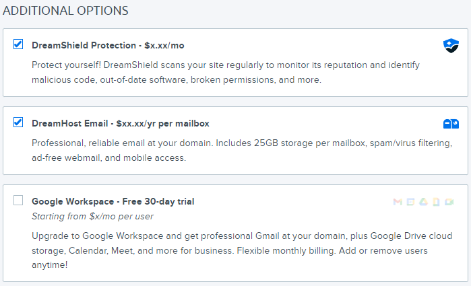Click the Additional Options heading
This screenshot has width=471, height=286.
click(x=65, y=11)
